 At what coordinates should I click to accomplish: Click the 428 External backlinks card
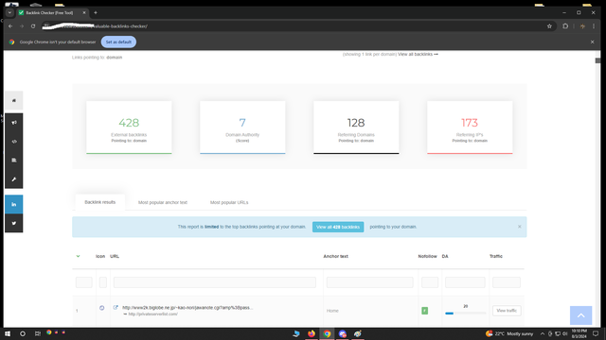(x=129, y=127)
